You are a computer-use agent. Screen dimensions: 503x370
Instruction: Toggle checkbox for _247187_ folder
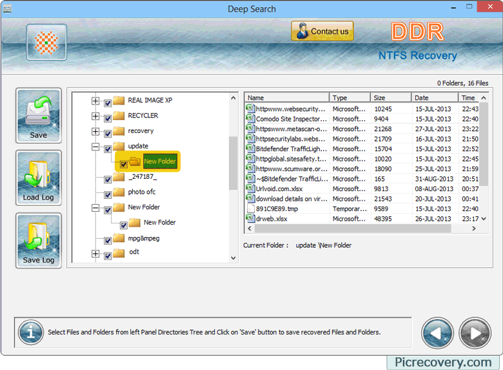pos(108,180)
